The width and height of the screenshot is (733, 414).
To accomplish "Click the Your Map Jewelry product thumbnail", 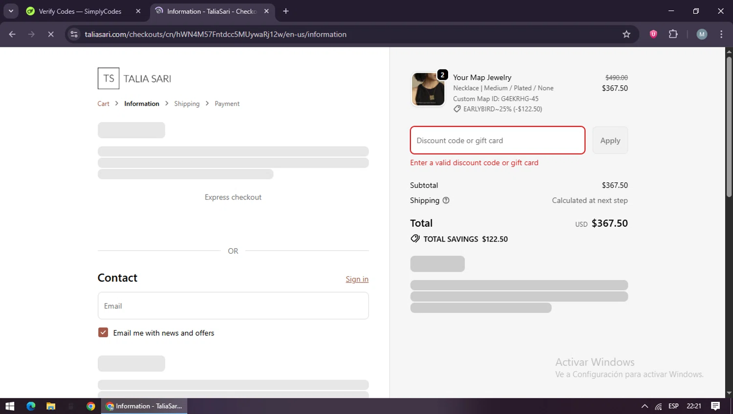I will [428, 89].
